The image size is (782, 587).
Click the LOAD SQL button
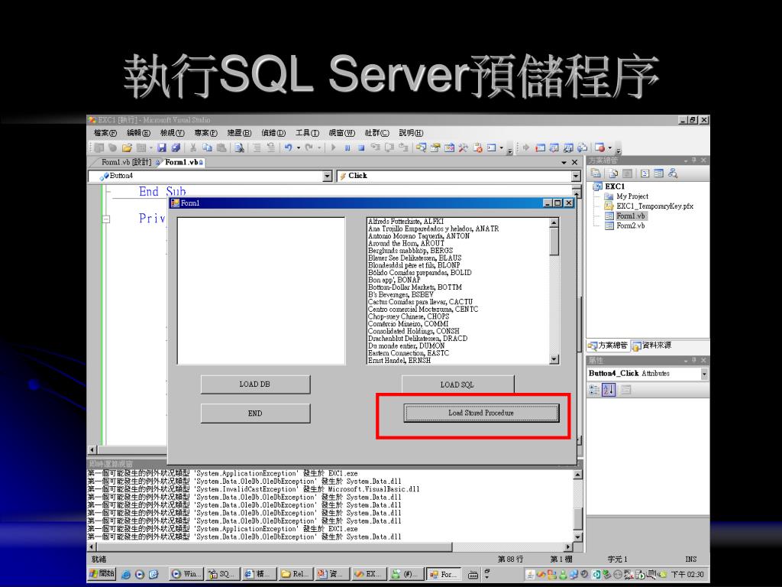coord(457,384)
